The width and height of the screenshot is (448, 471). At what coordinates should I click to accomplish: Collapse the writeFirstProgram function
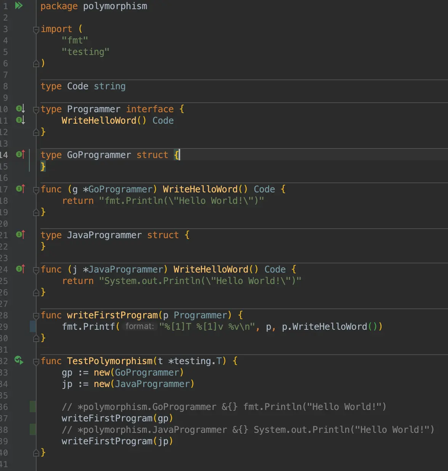pyautogui.click(x=35, y=316)
